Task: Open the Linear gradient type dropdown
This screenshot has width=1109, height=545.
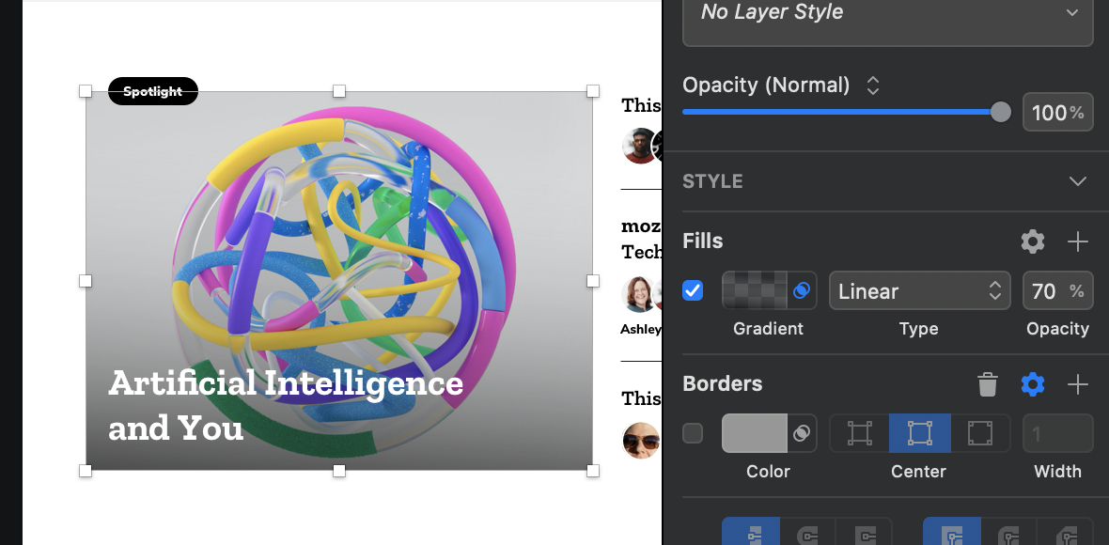Action: coord(919,290)
